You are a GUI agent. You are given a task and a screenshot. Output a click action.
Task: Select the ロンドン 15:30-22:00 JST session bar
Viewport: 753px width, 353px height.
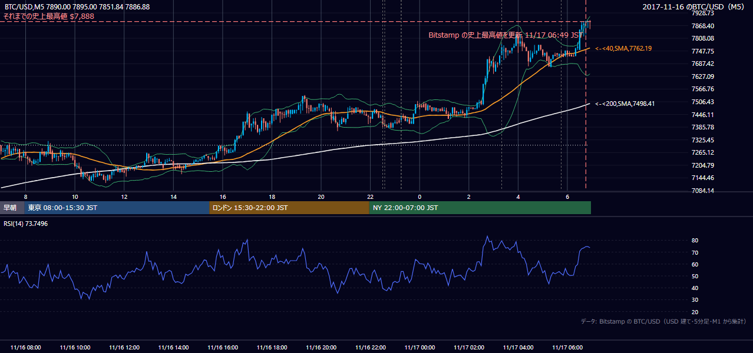pyautogui.click(x=289, y=208)
